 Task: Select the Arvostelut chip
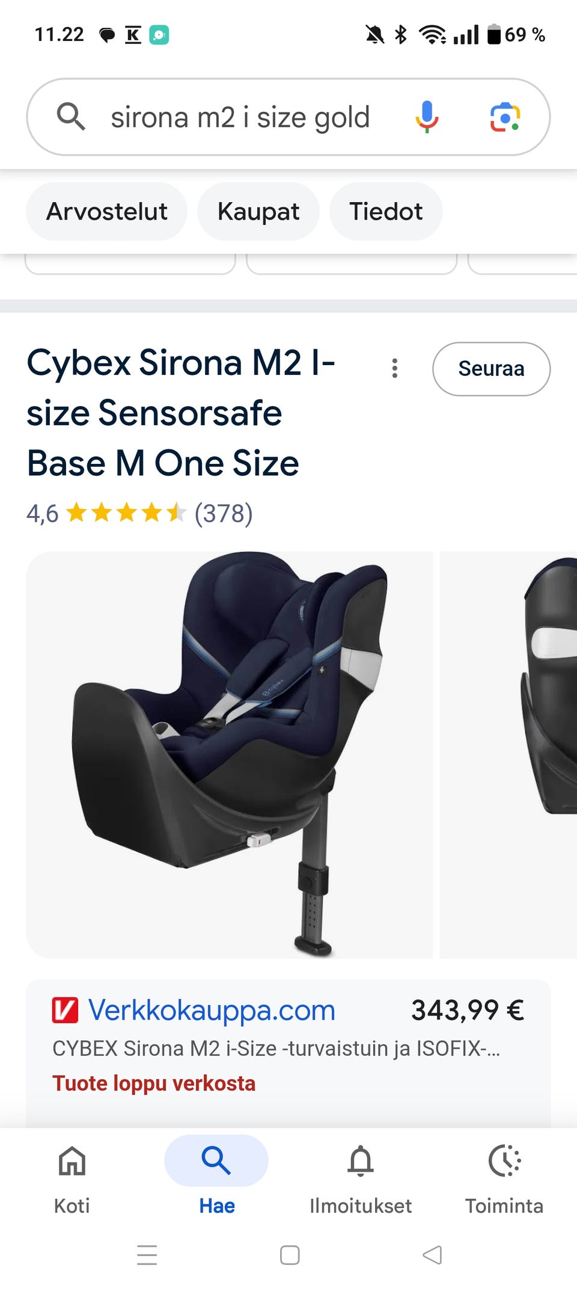click(x=107, y=212)
